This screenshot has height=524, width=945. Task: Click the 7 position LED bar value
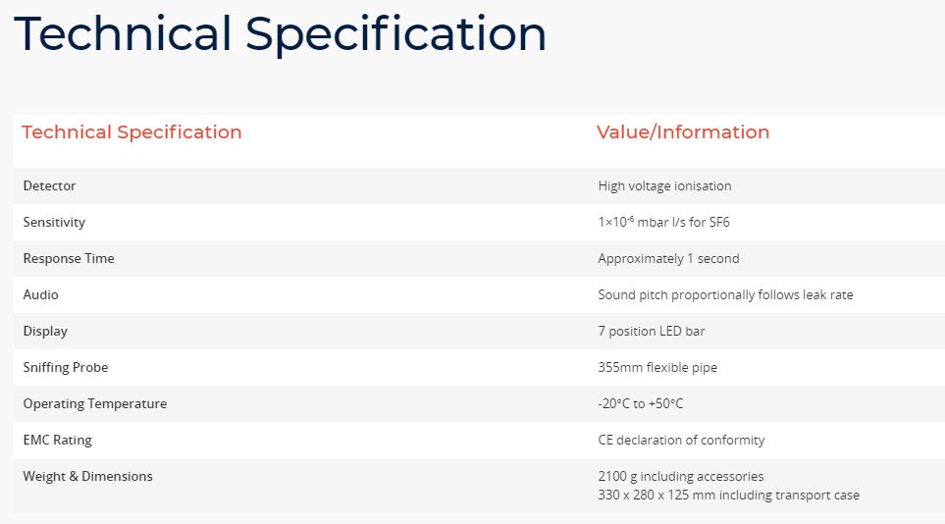651,332
